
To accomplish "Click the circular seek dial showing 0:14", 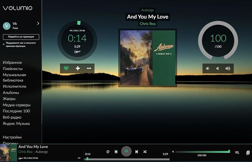I will coord(77,40).
